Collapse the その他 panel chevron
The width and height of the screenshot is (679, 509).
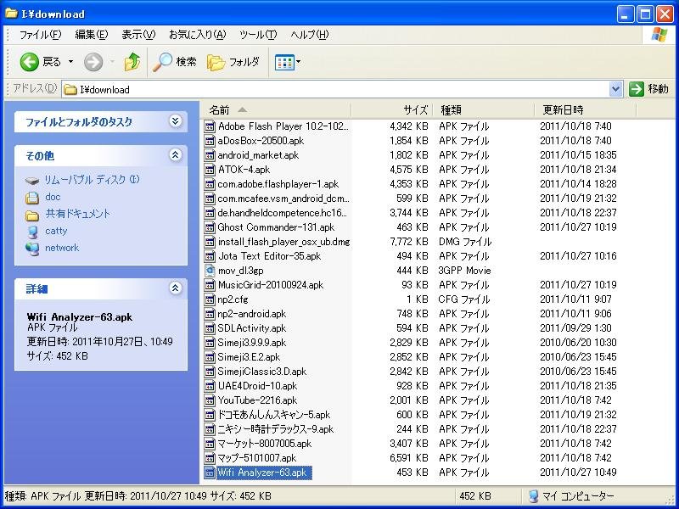click(x=175, y=155)
